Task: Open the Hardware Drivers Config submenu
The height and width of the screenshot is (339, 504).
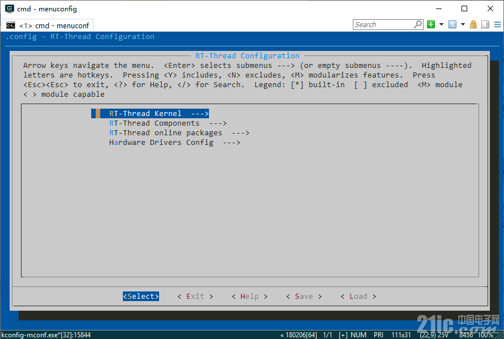Action: [x=174, y=143]
